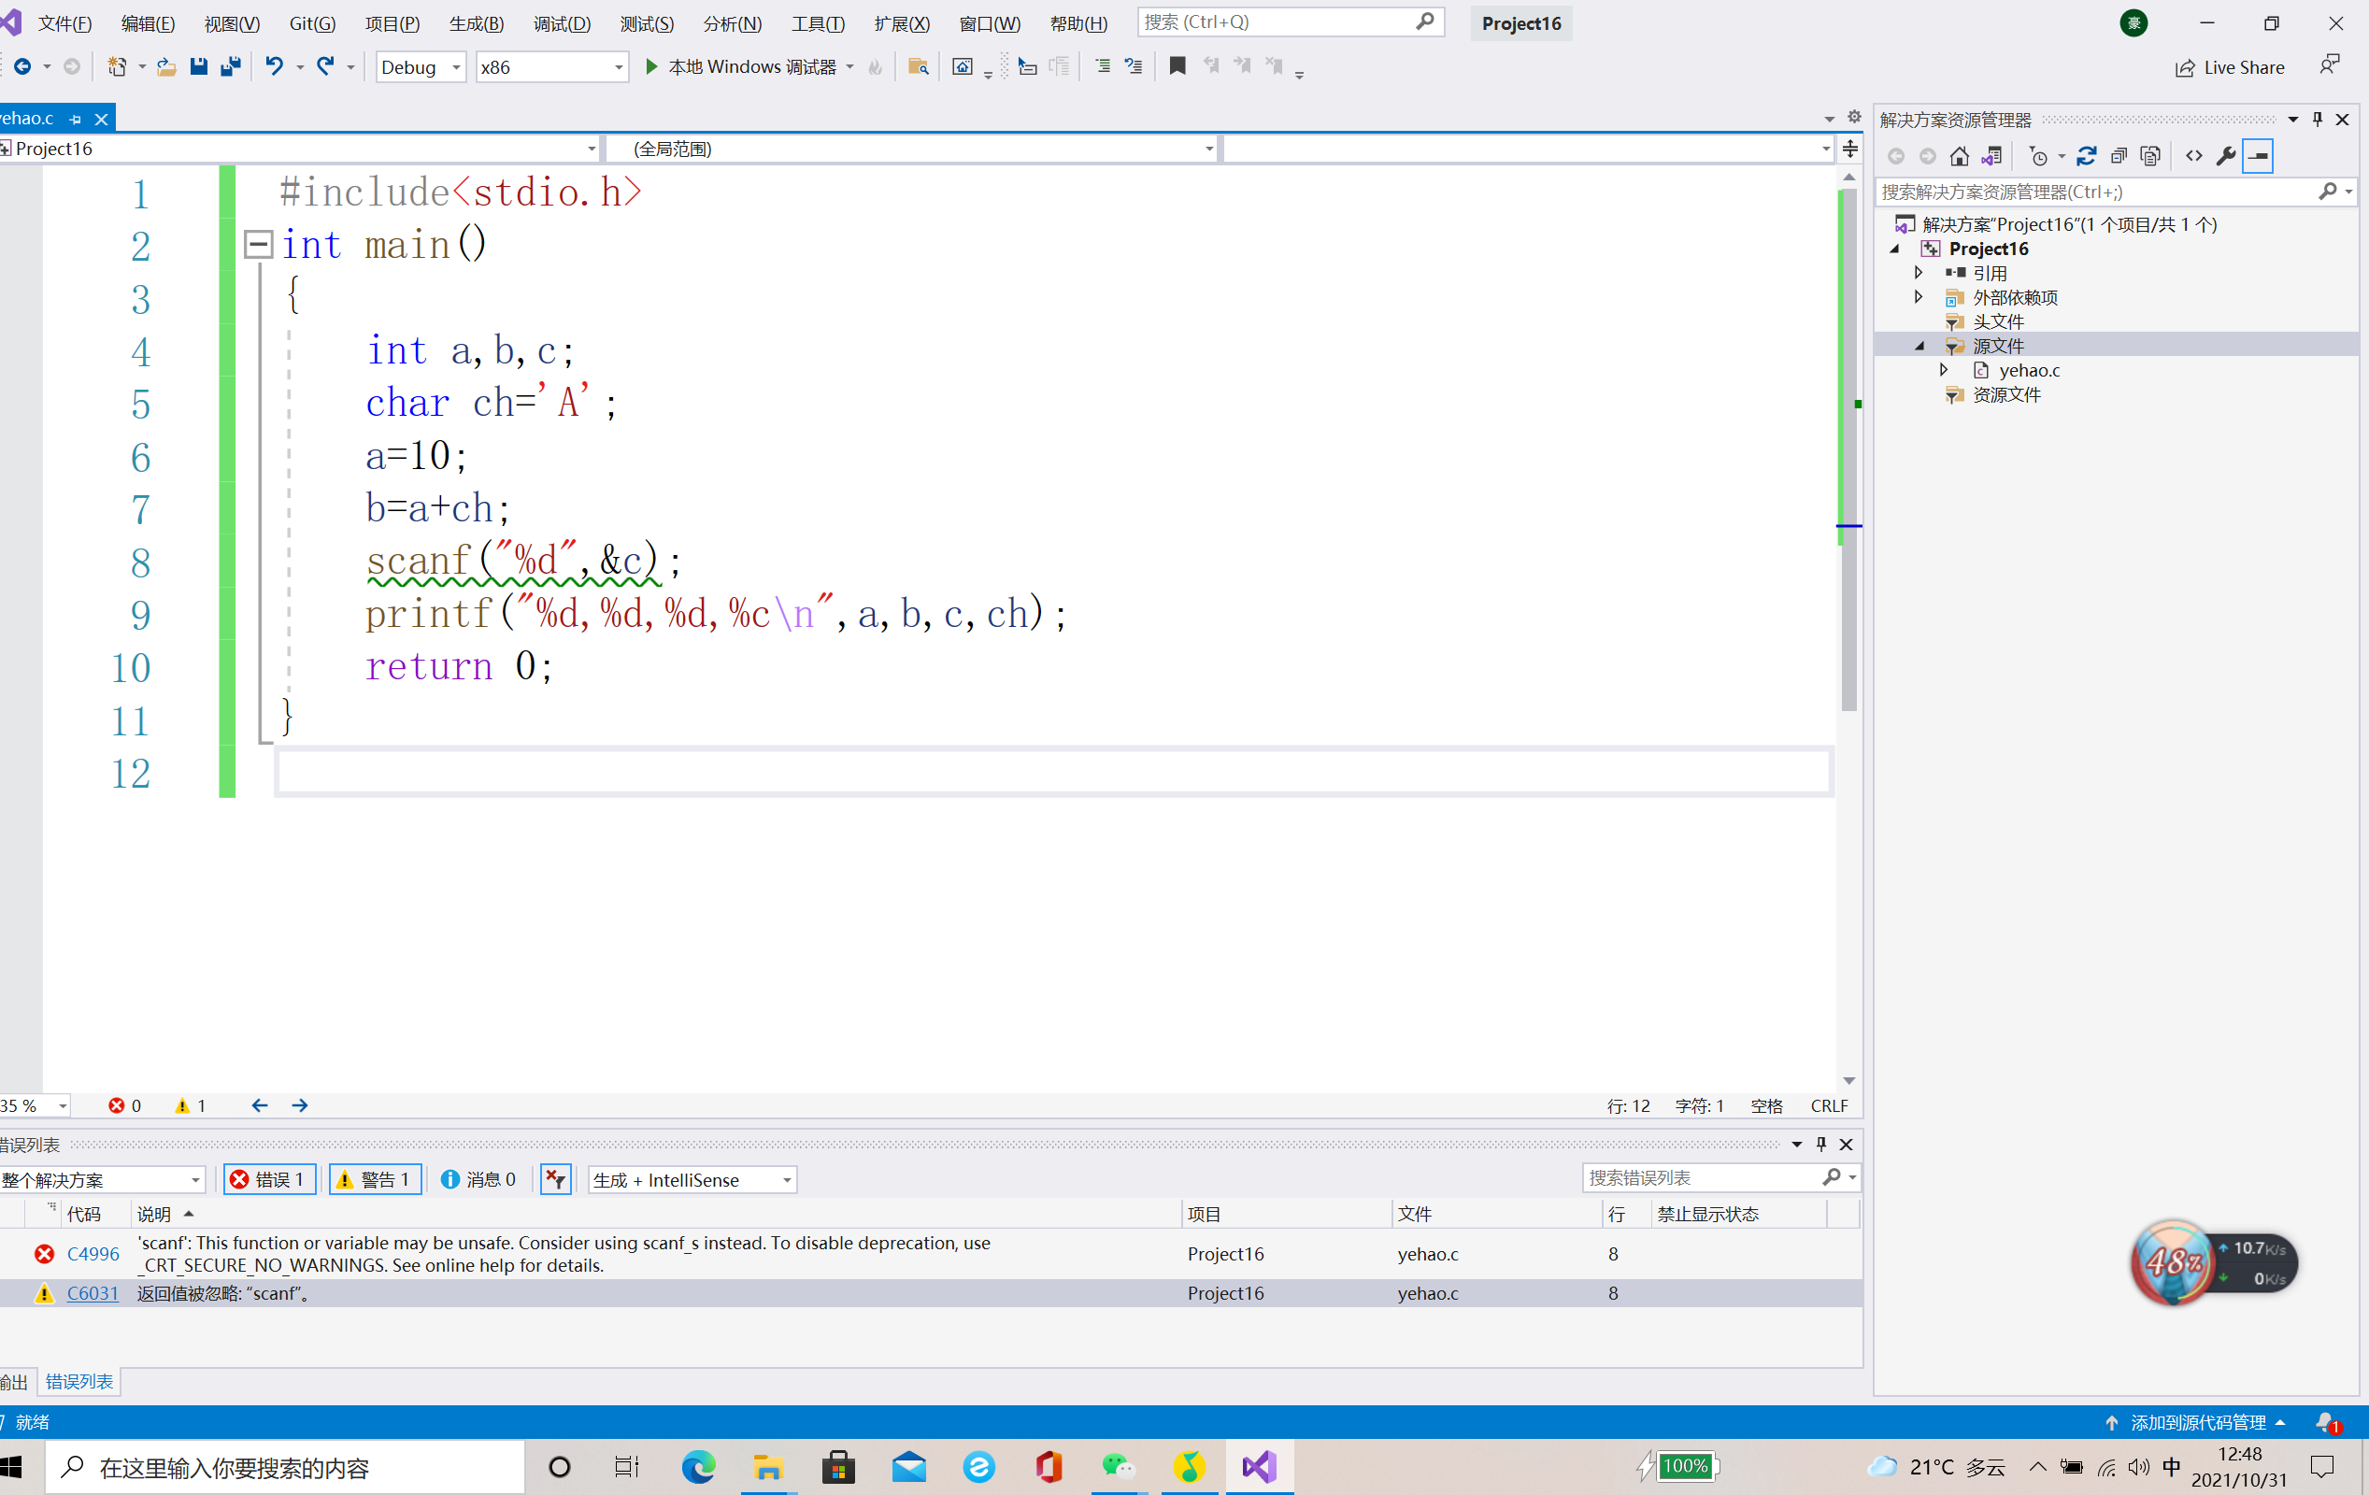2369x1495 pixels.
Task: Click the Undo arrow icon
Action: point(275,67)
